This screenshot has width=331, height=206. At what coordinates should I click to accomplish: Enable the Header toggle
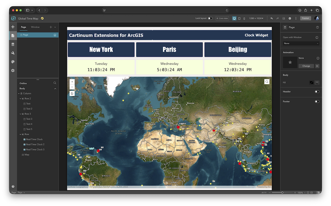point(317,92)
